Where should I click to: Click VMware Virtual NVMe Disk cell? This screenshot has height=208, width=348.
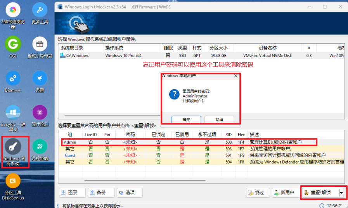pyautogui.click(x=267, y=56)
